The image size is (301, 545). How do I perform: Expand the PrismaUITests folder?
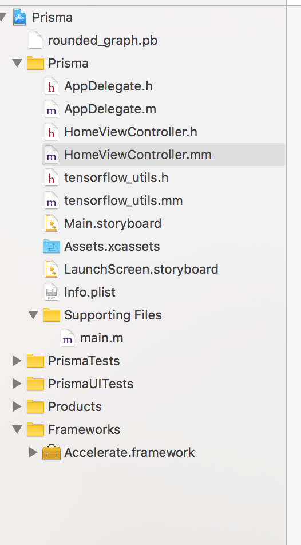[x=17, y=384]
